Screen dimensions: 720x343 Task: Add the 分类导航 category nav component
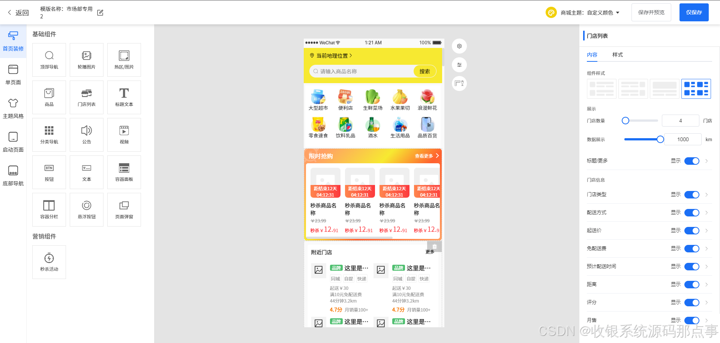[49, 135]
